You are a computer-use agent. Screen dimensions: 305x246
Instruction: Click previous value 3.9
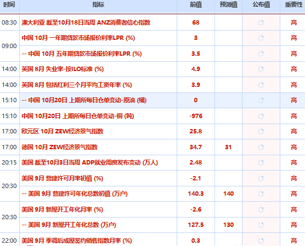click(x=196, y=85)
